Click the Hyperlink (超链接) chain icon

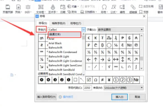(133, 7)
